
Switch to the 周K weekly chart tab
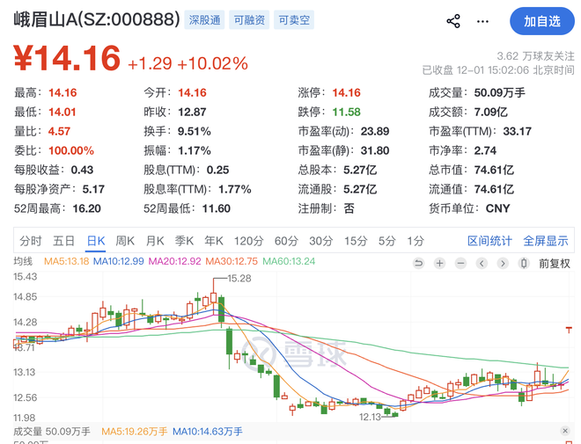[x=124, y=241]
